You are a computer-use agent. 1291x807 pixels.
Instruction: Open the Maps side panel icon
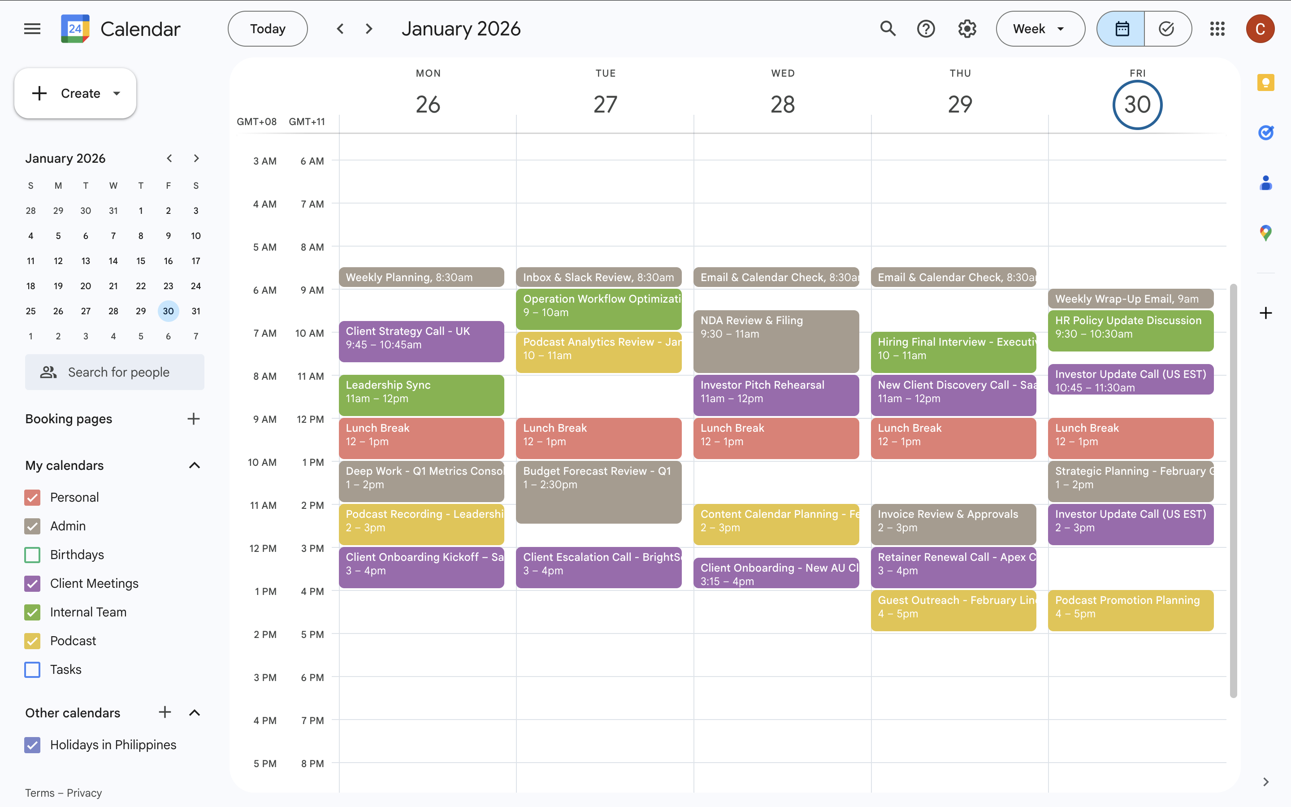[1265, 233]
